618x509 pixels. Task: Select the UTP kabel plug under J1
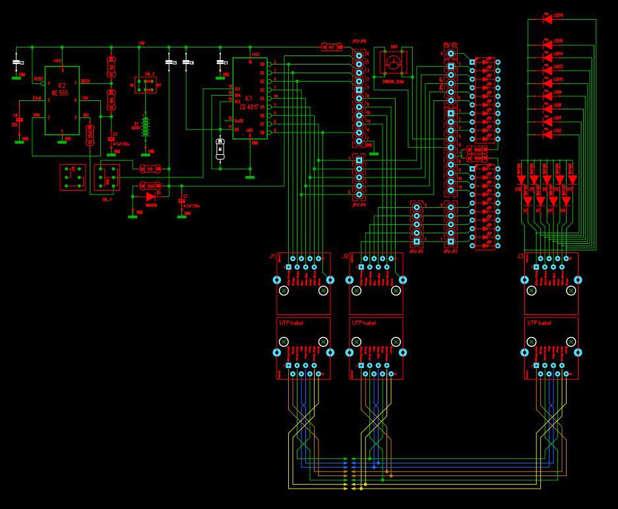[x=303, y=348]
